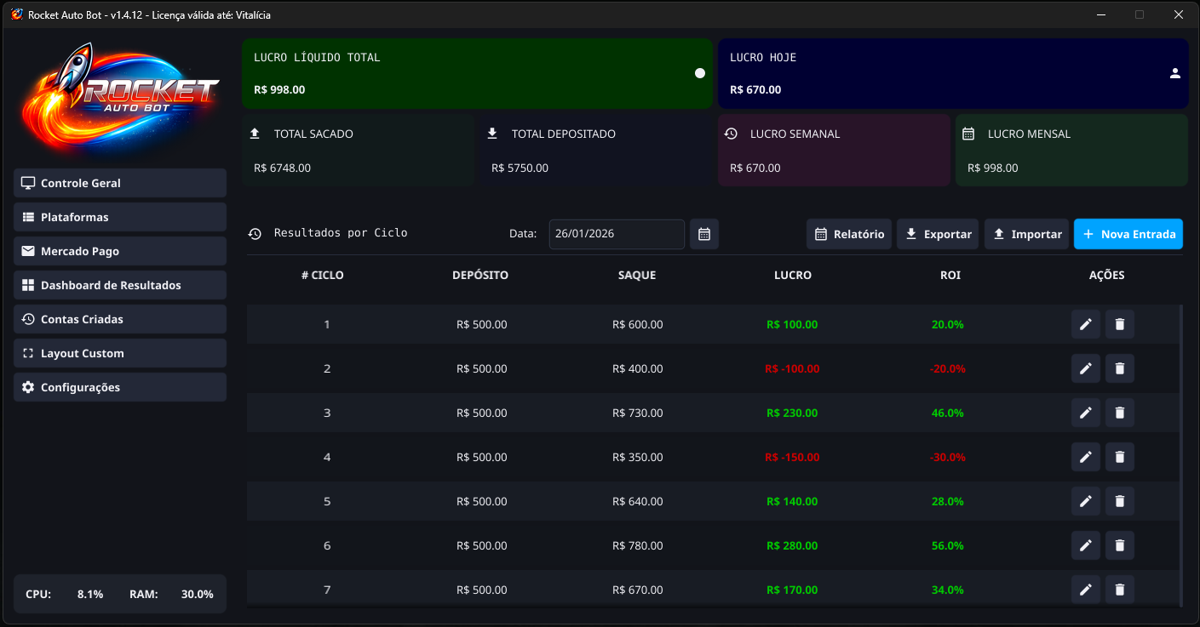Screen dimensions: 1200x627
Task: Delete cycle 7 using its trash icon
Action: [1119, 590]
